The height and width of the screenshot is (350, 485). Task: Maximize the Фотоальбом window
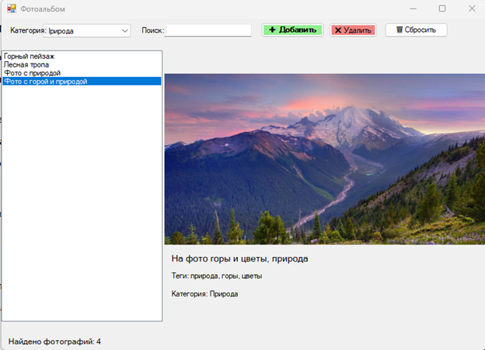(x=441, y=9)
